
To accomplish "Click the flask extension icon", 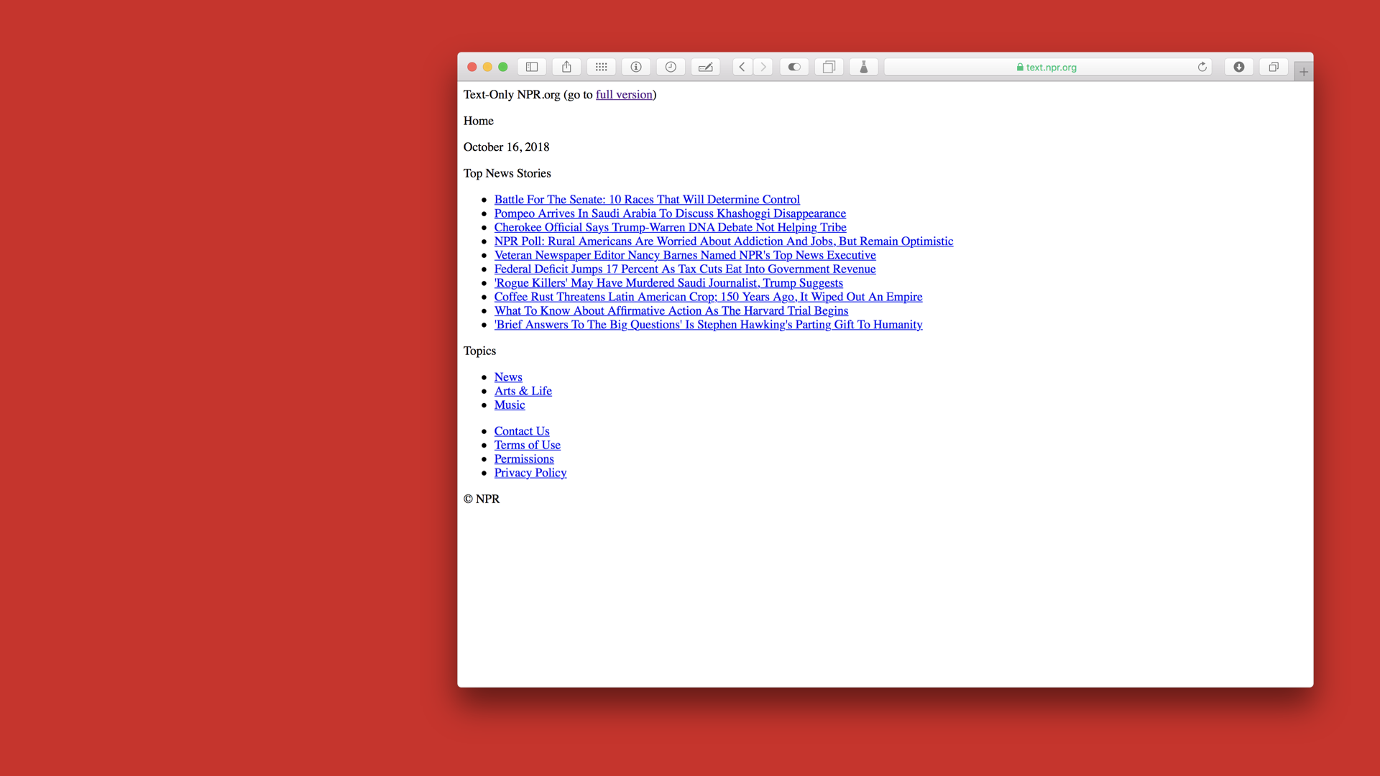I will tap(864, 67).
